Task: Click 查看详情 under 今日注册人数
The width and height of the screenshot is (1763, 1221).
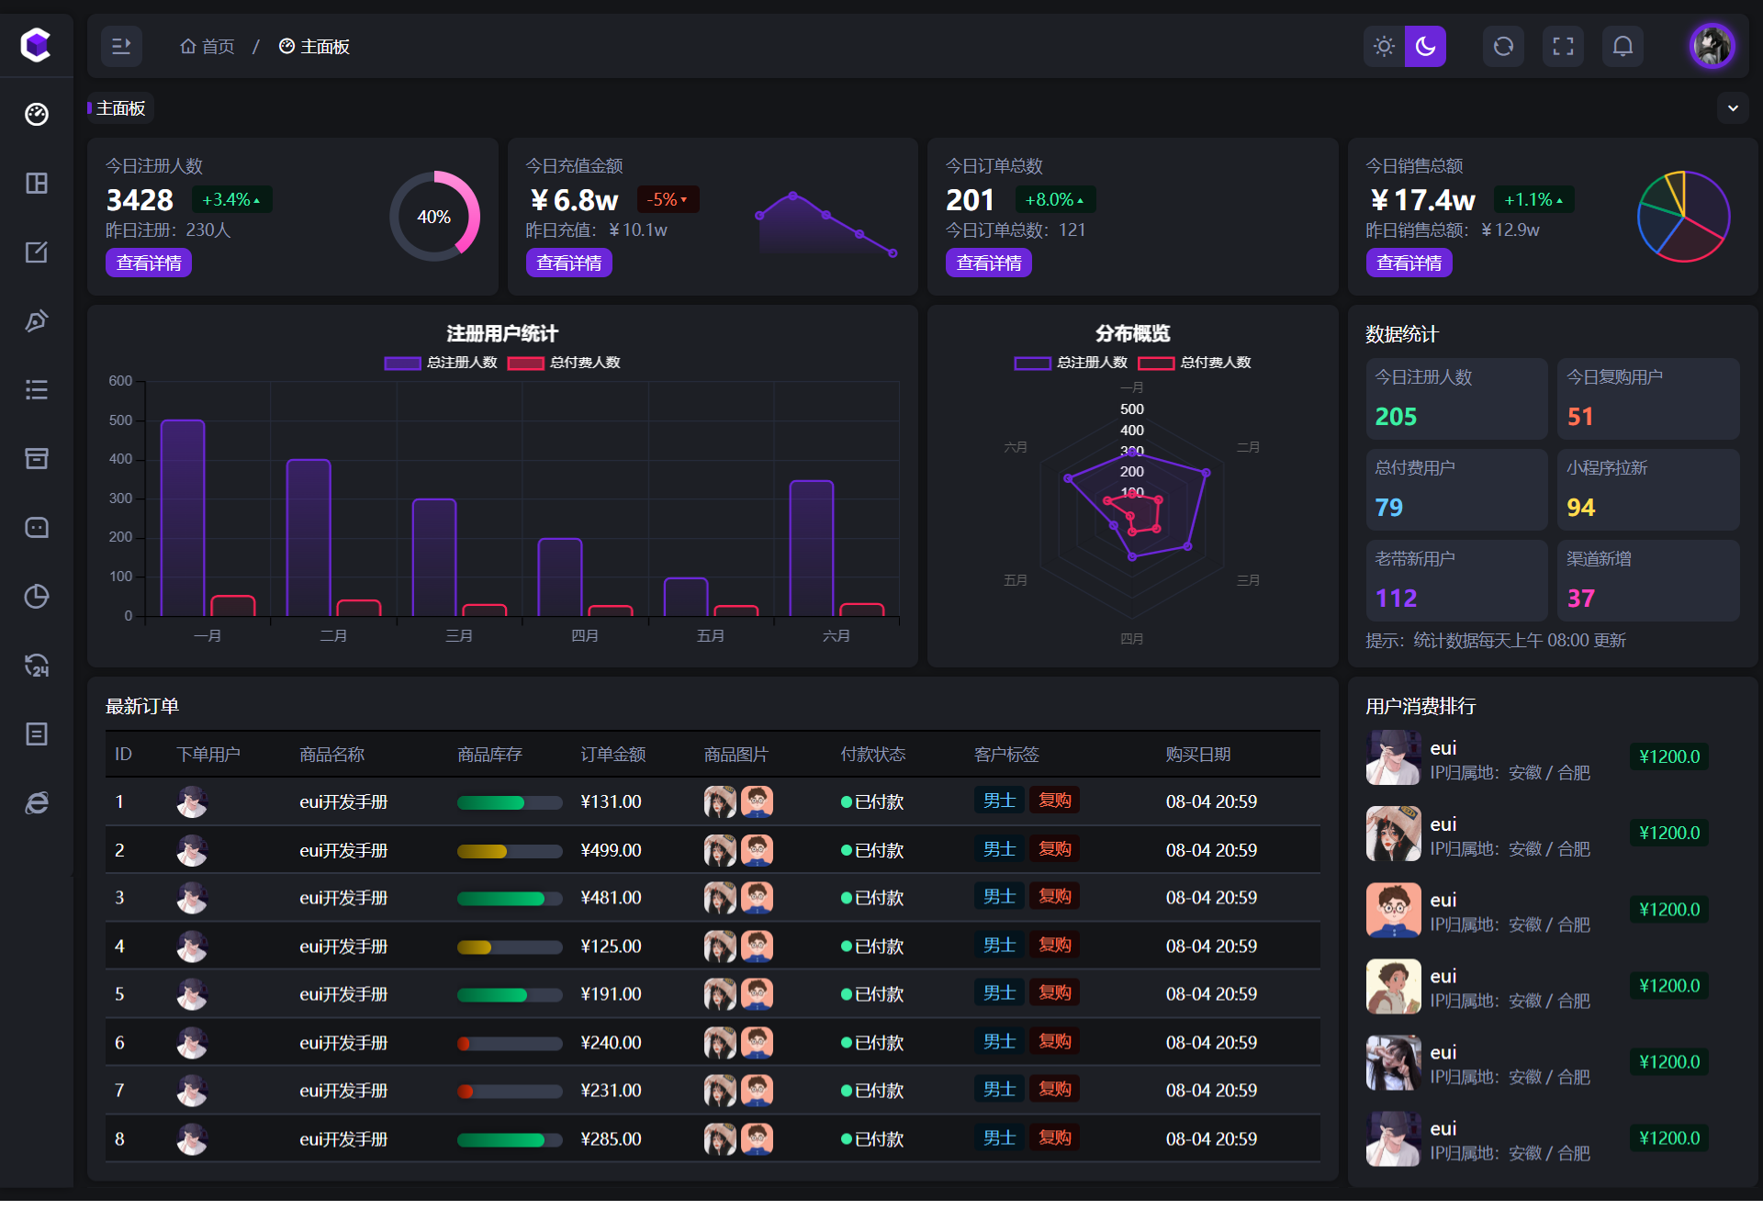Action: [149, 263]
